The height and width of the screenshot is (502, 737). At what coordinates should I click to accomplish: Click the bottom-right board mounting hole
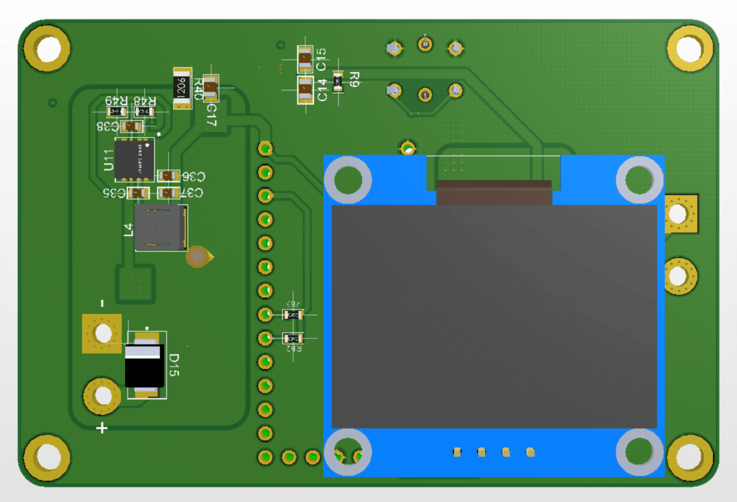click(690, 458)
